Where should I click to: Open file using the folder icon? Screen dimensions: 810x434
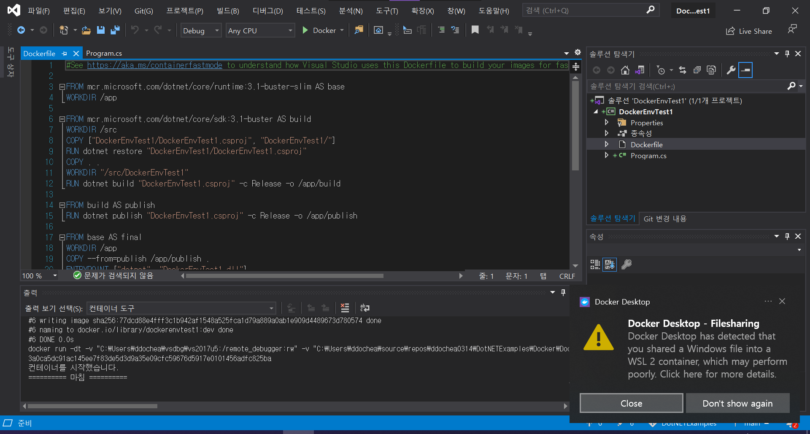coord(86,30)
